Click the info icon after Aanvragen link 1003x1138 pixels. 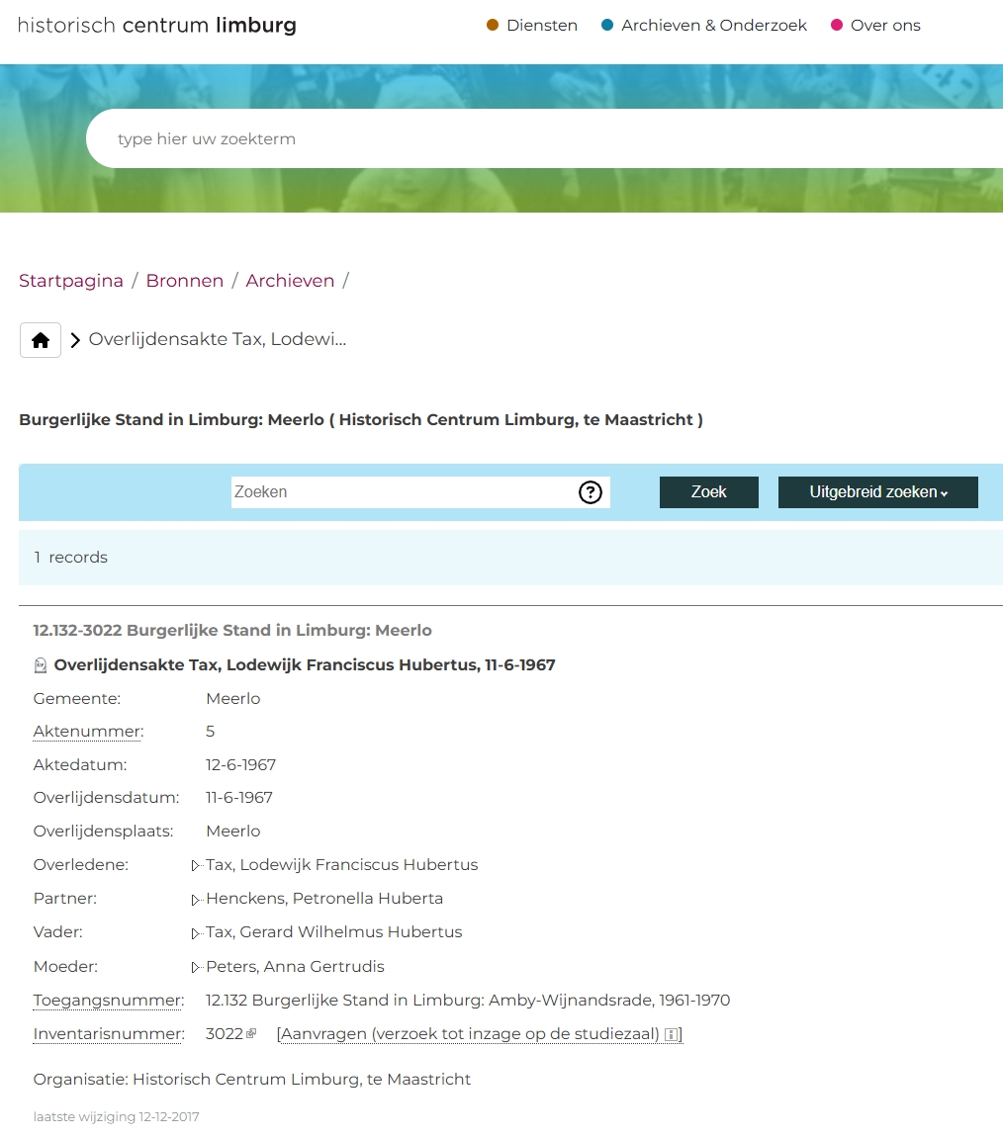click(x=671, y=1034)
